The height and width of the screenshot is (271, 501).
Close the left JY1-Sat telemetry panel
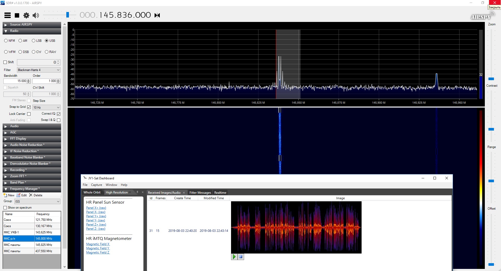[143, 192]
